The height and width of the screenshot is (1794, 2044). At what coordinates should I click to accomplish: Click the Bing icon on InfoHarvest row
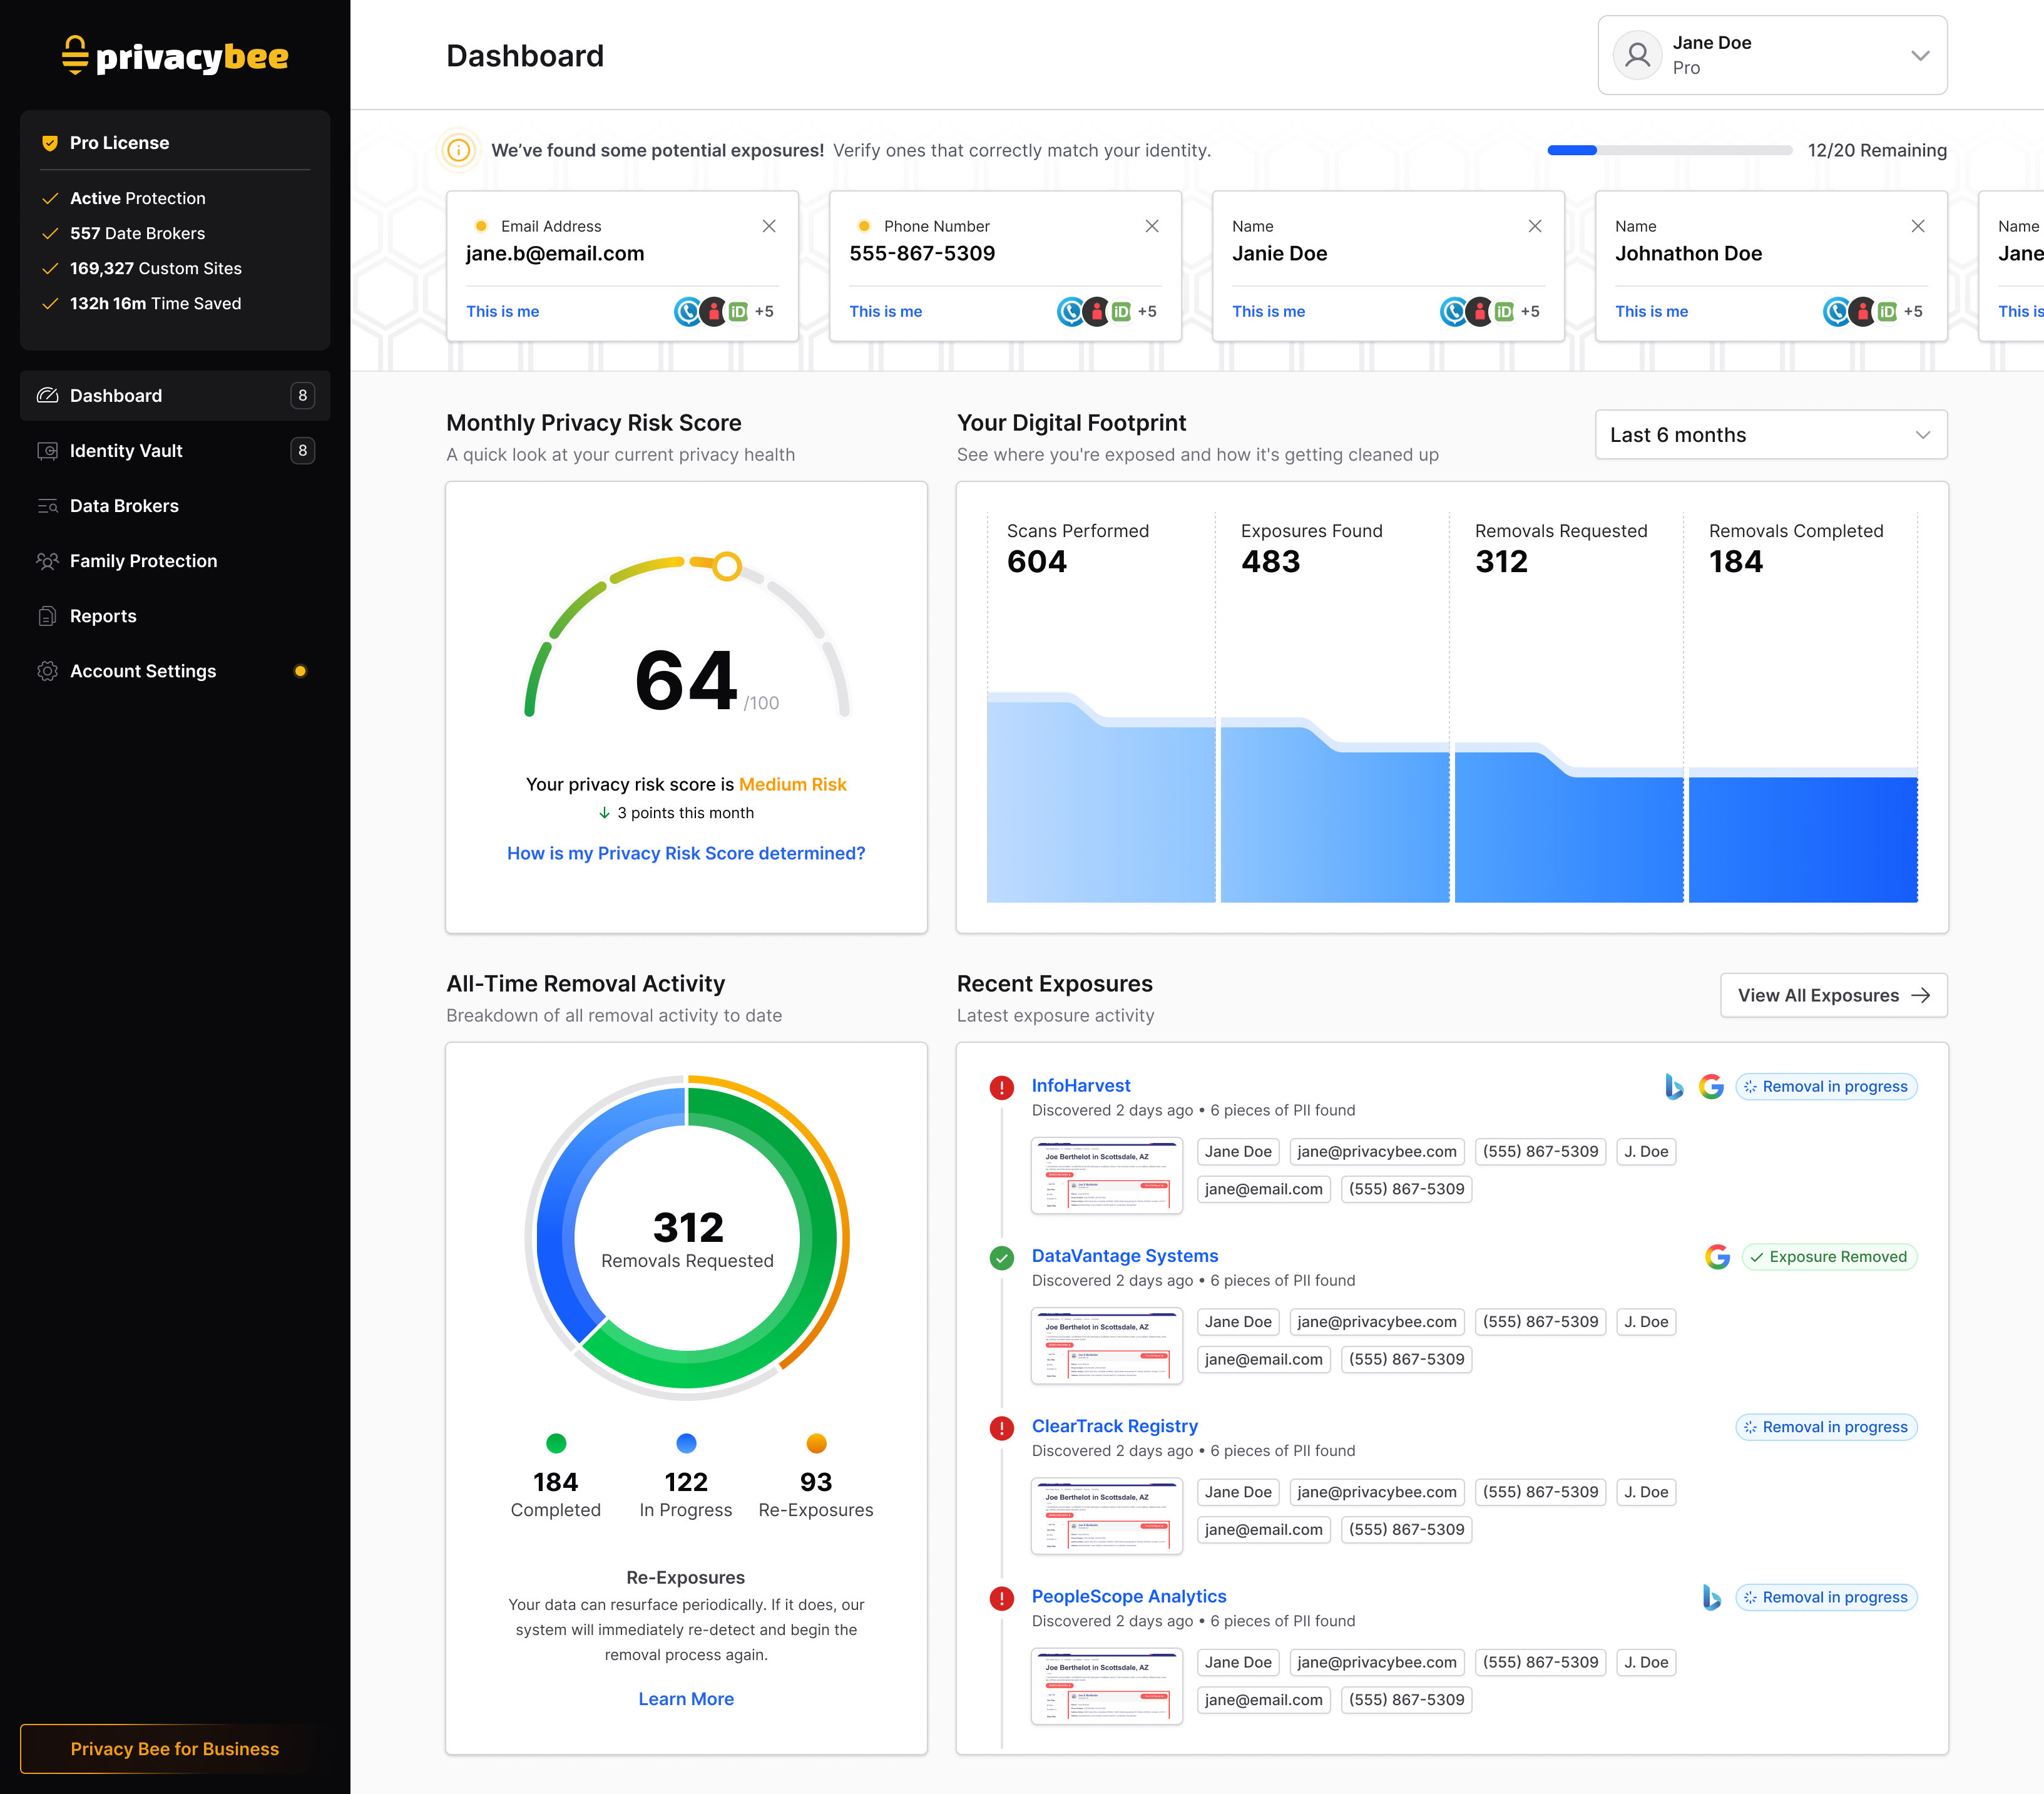click(1673, 1086)
